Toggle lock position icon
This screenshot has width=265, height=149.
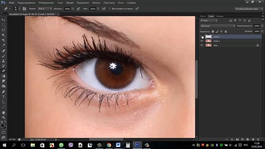point(222,31)
